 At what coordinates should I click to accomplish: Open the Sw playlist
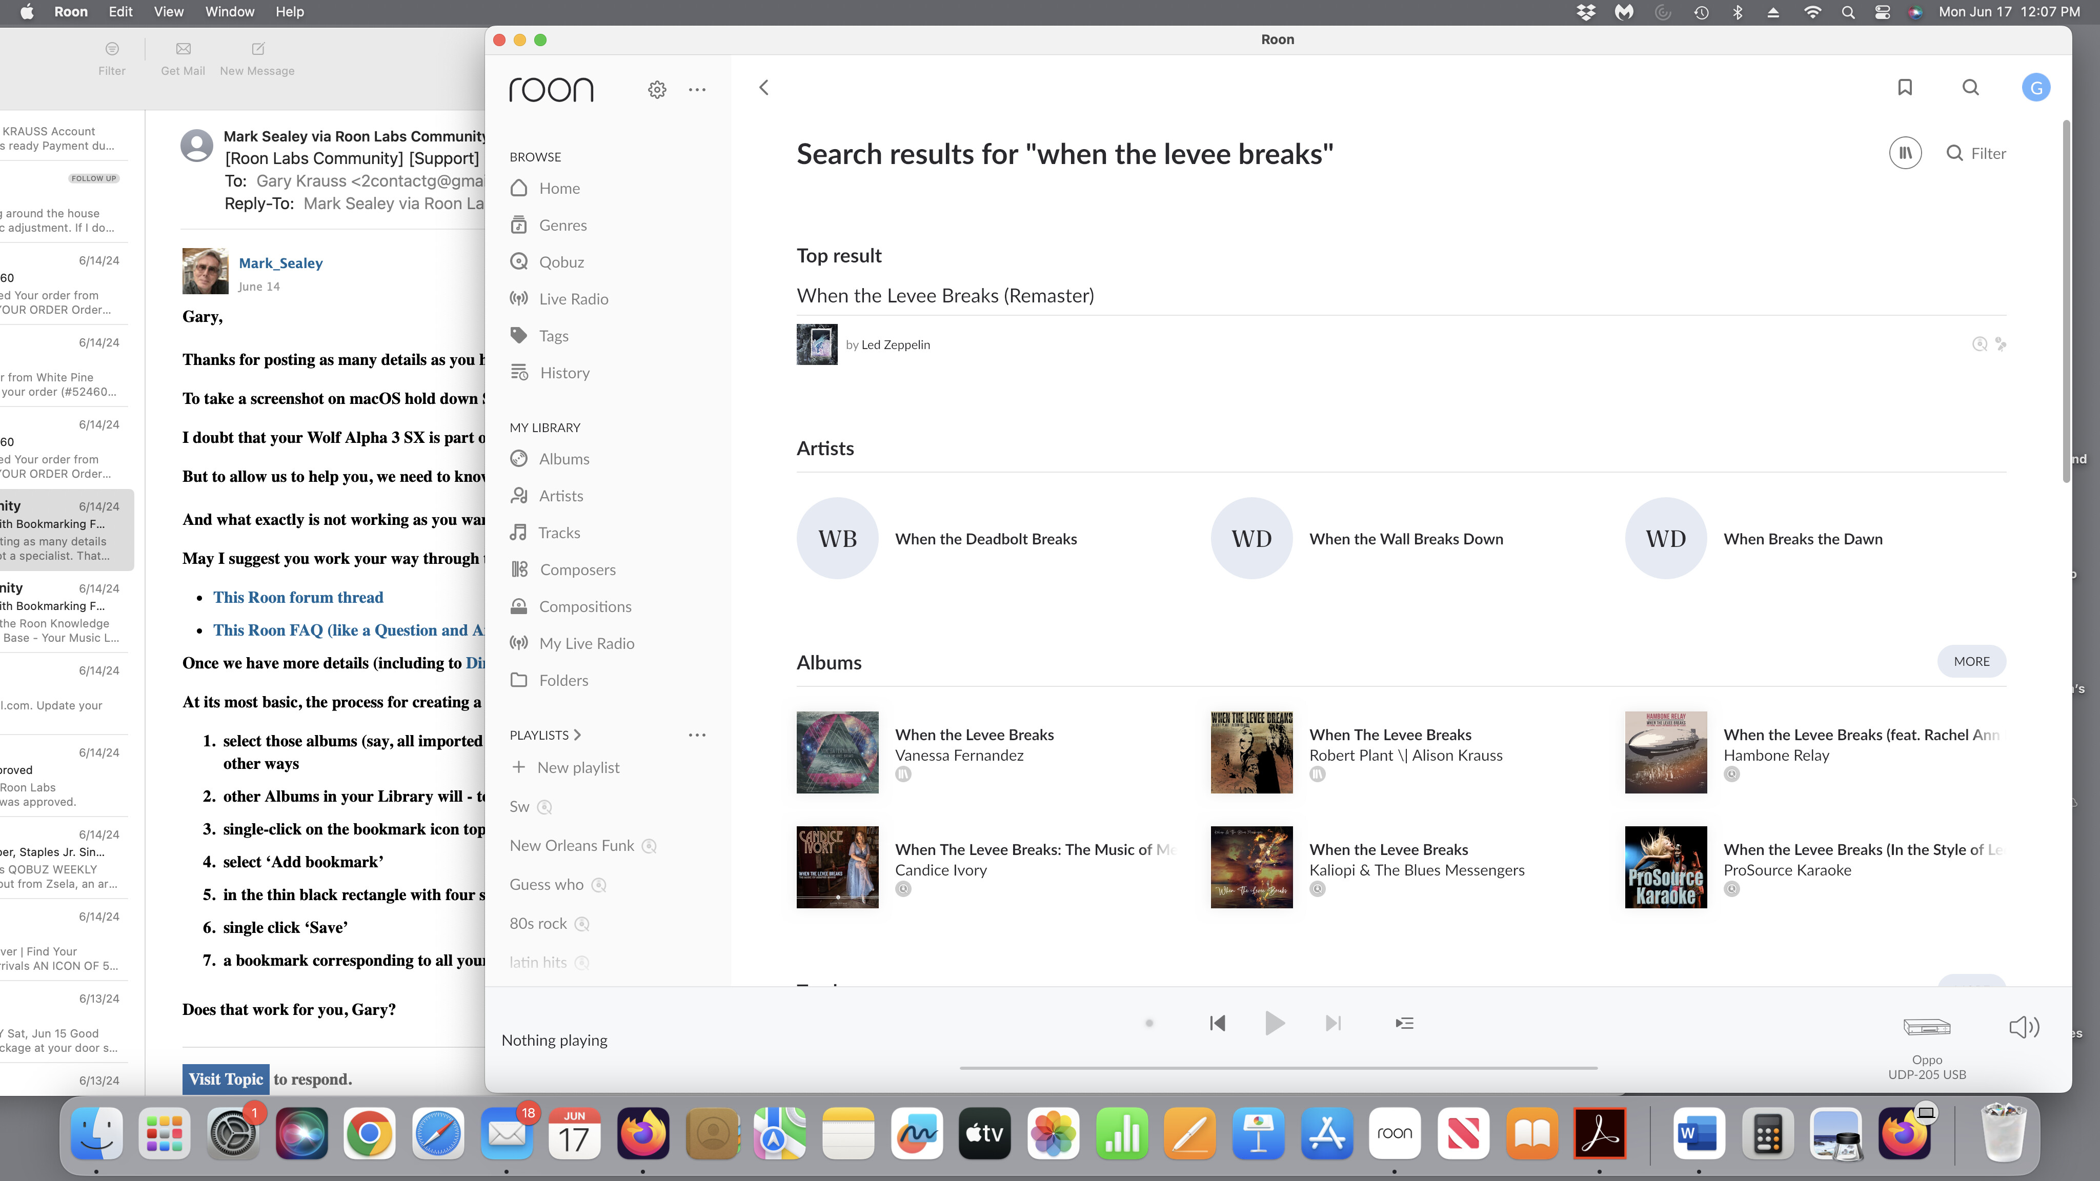(x=519, y=807)
